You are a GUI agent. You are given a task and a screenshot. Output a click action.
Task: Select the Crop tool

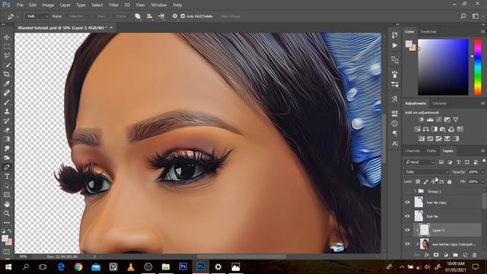pyautogui.click(x=7, y=75)
